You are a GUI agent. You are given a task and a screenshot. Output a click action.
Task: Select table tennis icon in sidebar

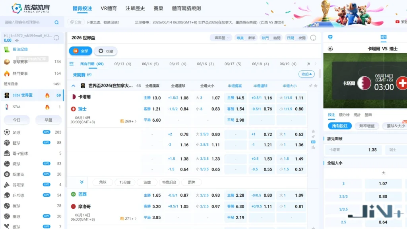[7, 195]
